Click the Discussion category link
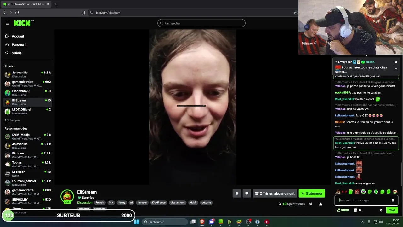 85,203
